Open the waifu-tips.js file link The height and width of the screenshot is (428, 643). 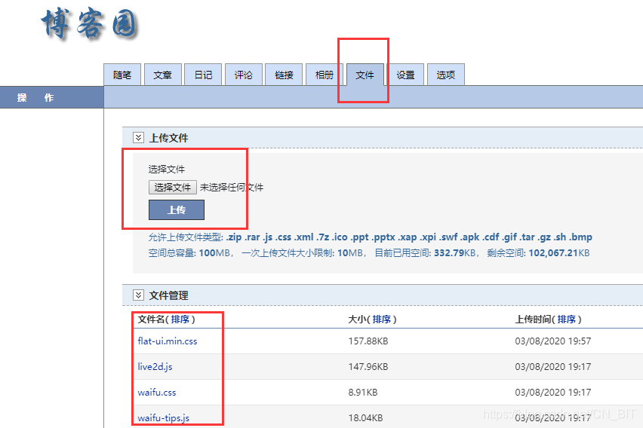164,417
